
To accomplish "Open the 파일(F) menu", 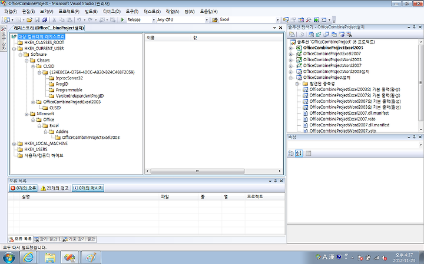I will coord(11,11).
